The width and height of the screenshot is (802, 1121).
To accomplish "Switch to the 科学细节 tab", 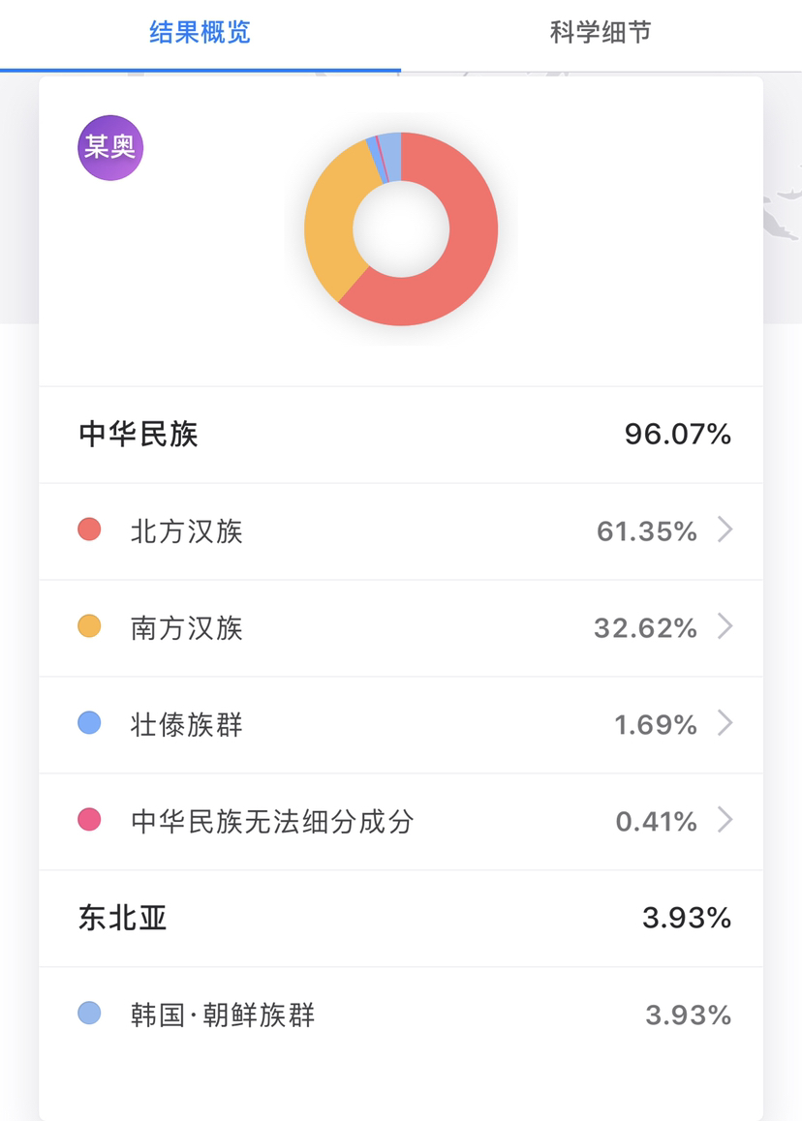I will point(601,33).
